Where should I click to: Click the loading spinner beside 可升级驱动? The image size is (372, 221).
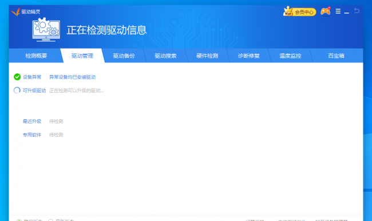pos(17,90)
